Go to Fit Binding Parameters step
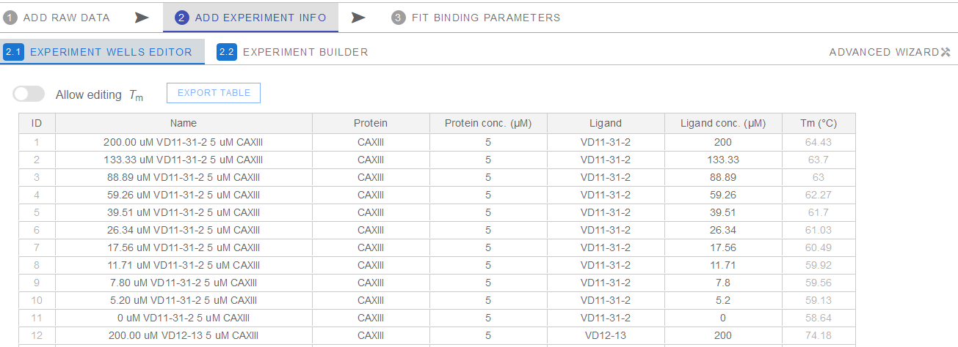This screenshot has width=958, height=347. pyautogui.click(x=486, y=18)
